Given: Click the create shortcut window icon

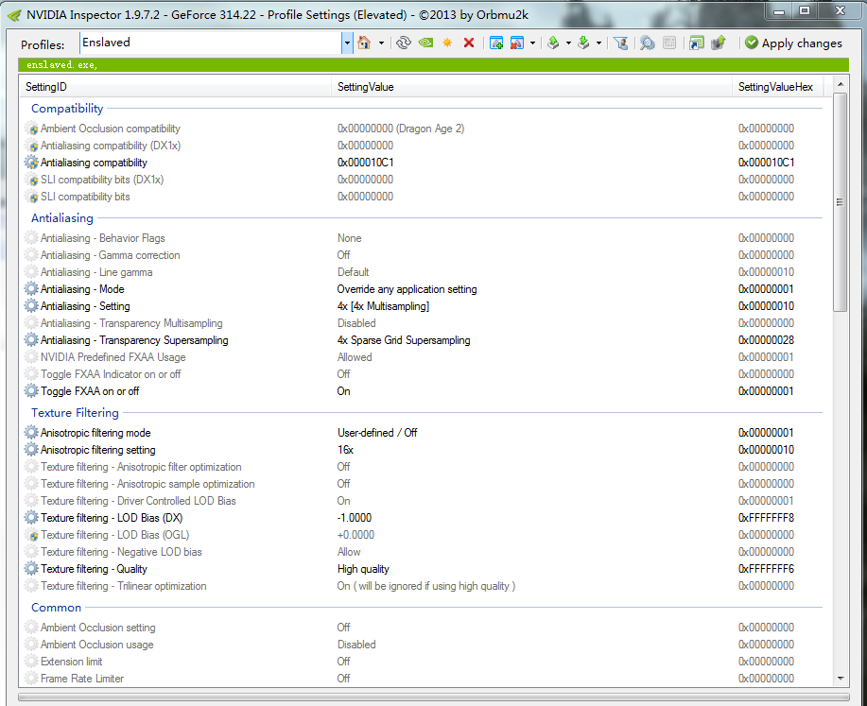Looking at the screenshot, I should pos(697,43).
